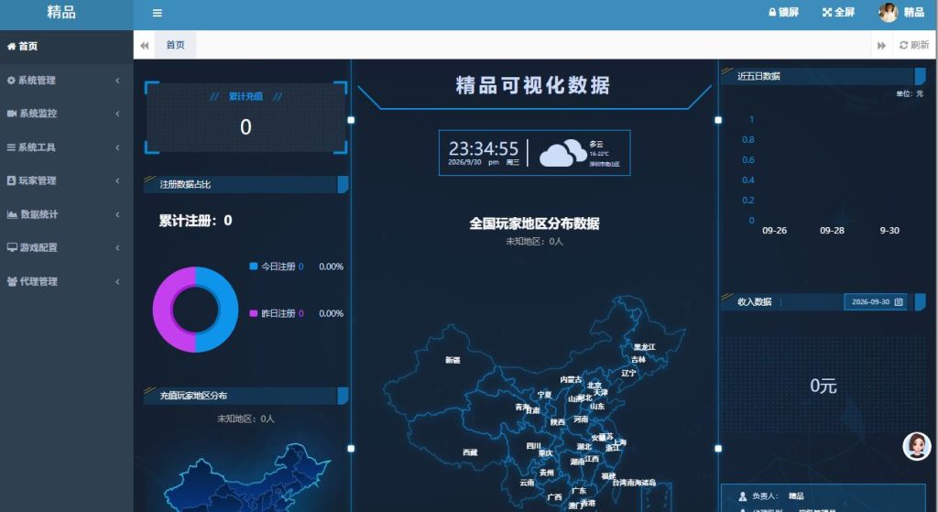Toggle the hamburger sidebar menu icon
The width and height of the screenshot is (938, 512).
click(158, 13)
